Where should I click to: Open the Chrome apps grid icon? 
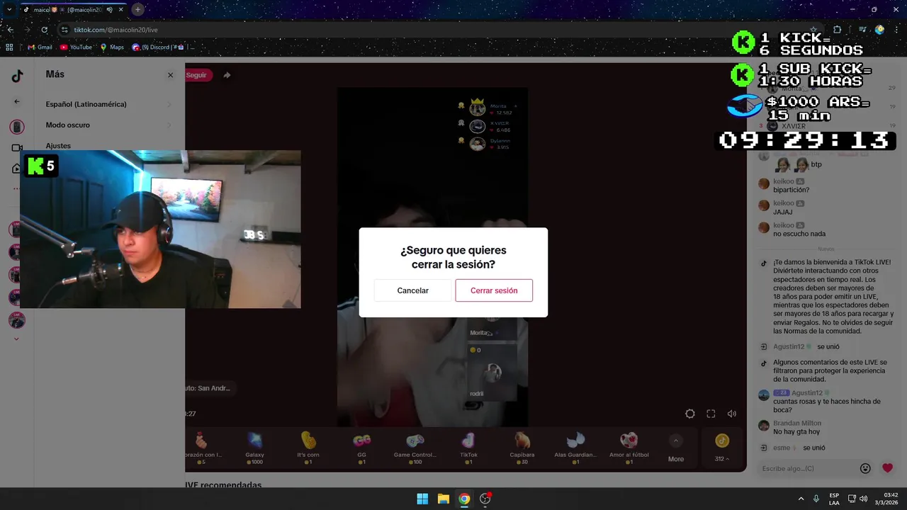pos(9,47)
